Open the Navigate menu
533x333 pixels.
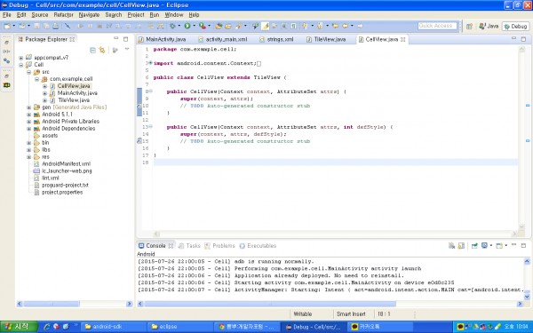89,15
